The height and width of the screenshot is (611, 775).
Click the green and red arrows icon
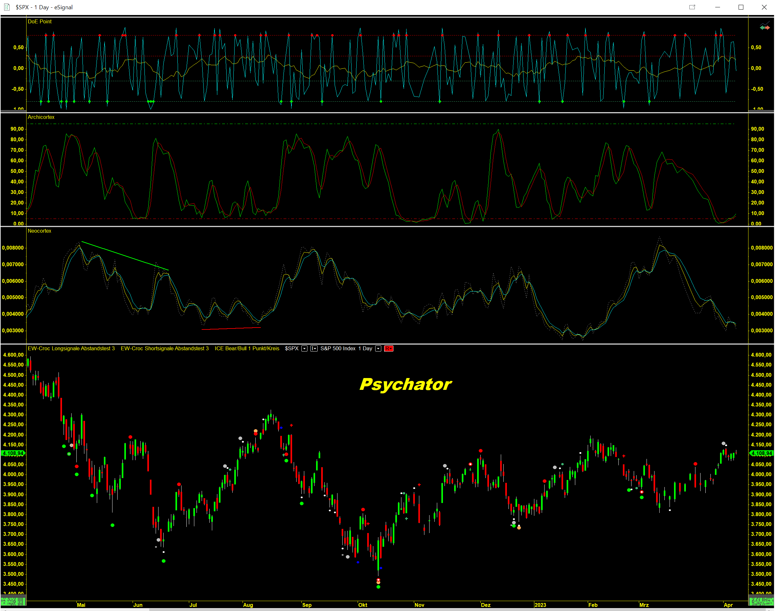[x=765, y=27]
